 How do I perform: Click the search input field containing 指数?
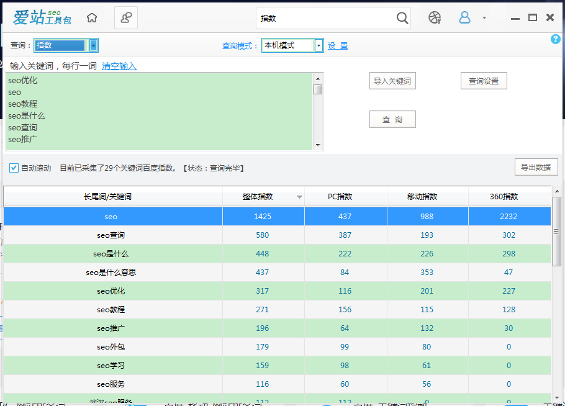click(x=326, y=19)
